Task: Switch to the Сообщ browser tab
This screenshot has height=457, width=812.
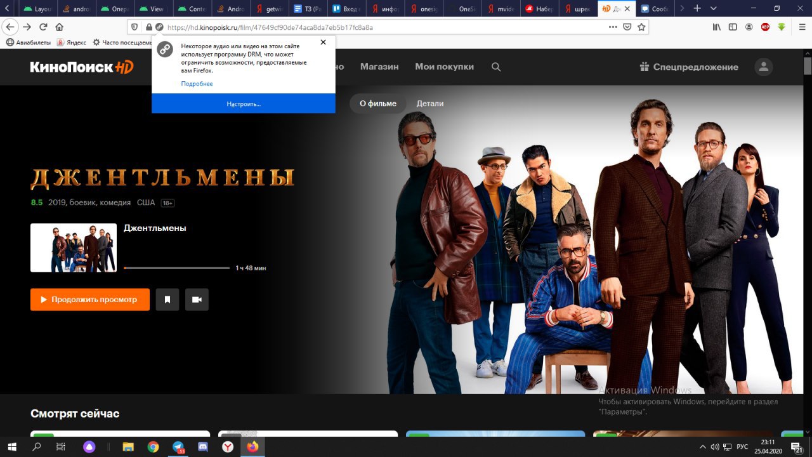Action: click(x=655, y=9)
